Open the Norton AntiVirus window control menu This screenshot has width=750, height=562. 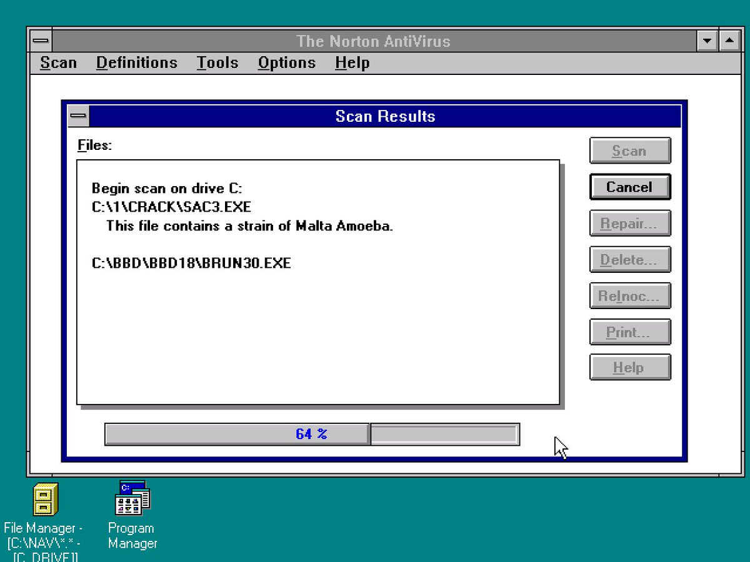click(41, 42)
